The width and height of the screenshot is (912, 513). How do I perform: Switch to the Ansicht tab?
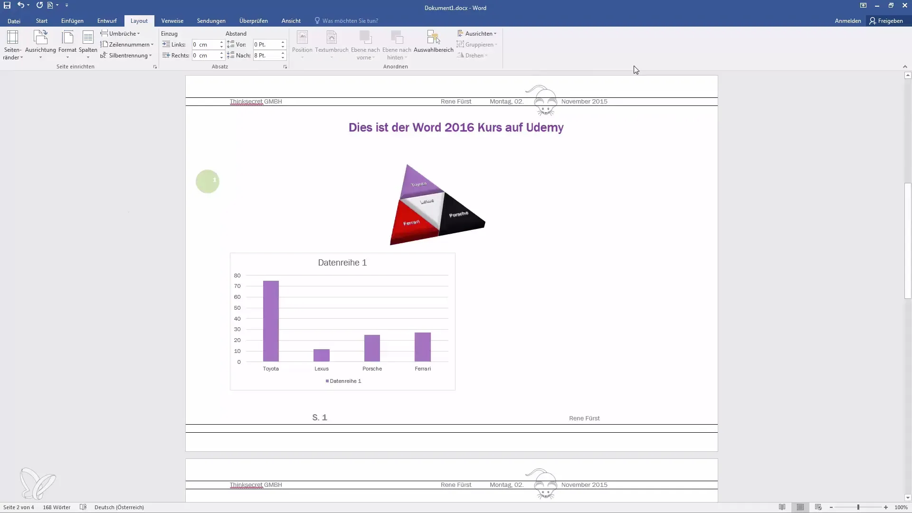pos(291,21)
